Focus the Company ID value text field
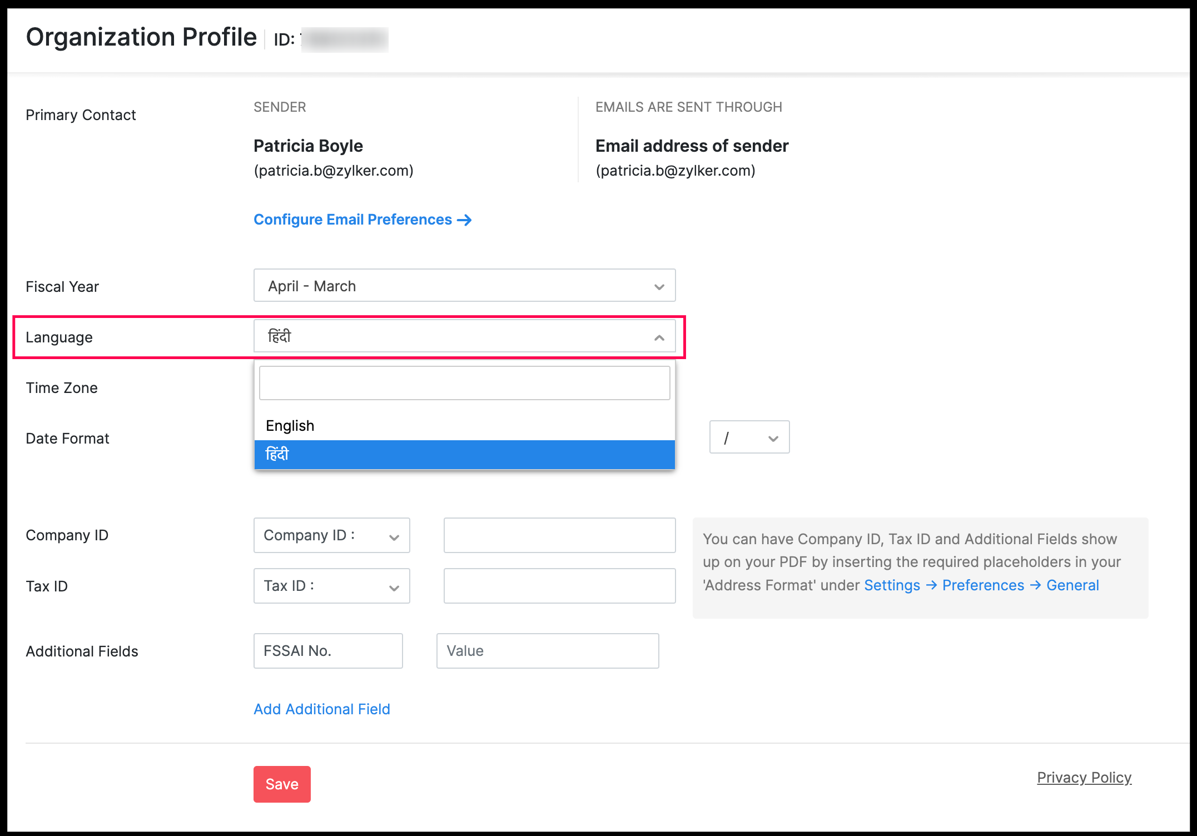This screenshot has width=1197, height=836. point(559,535)
